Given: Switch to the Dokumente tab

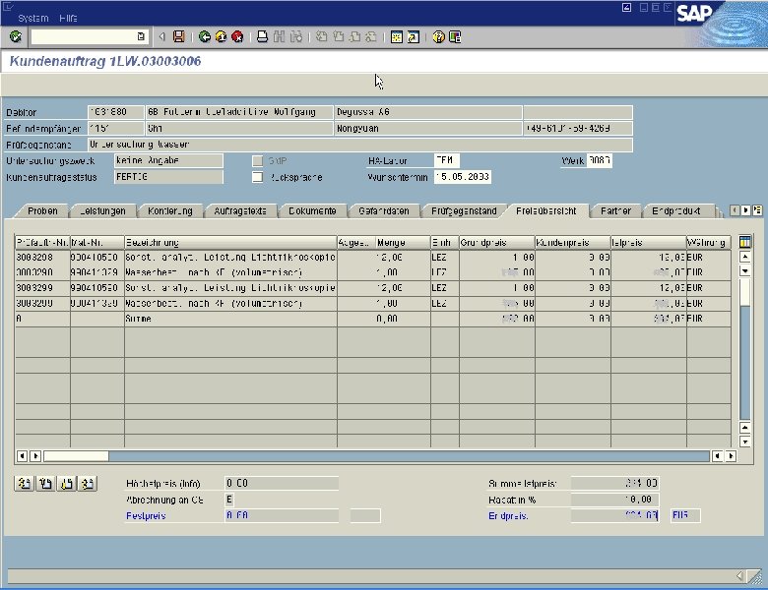Looking at the screenshot, I should (312, 210).
